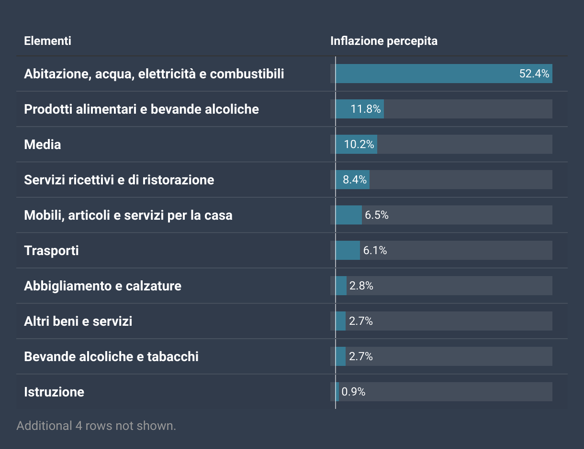Click the Media row label
This screenshot has width=584, height=449.
tap(43, 145)
